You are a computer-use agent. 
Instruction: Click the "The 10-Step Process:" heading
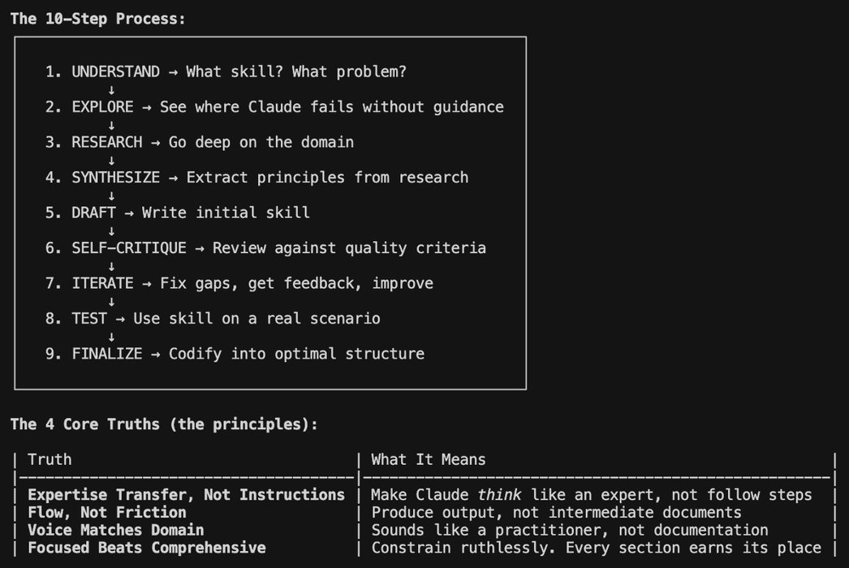click(97, 18)
